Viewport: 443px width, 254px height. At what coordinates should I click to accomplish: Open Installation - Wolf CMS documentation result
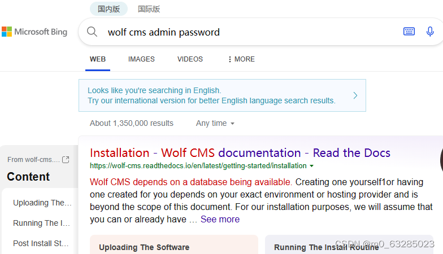coord(240,152)
